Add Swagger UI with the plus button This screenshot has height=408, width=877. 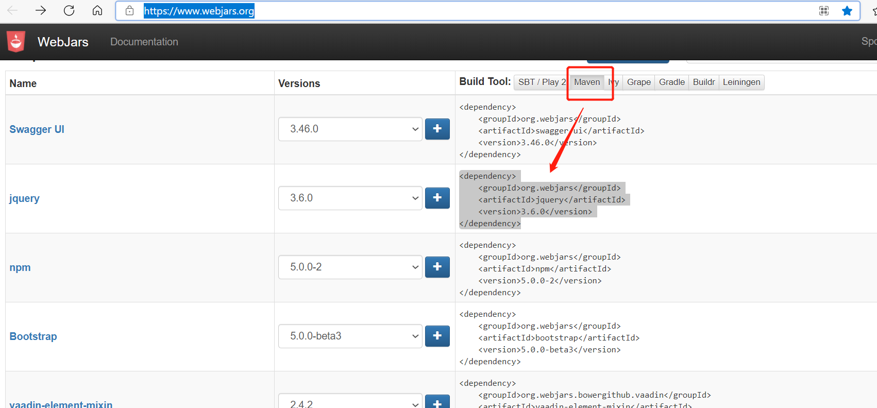point(437,129)
